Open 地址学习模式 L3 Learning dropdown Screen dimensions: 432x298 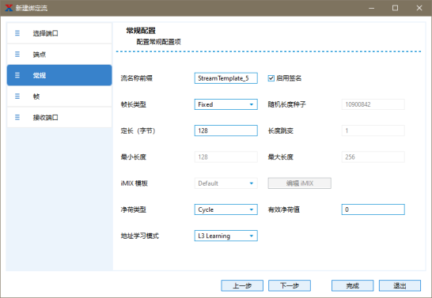click(x=226, y=236)
